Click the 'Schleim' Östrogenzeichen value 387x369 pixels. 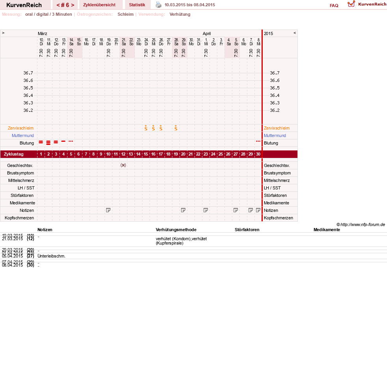[125, 14]
